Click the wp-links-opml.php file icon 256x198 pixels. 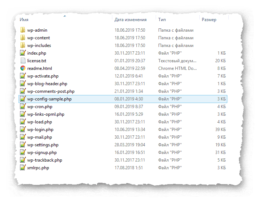(23, 114)
